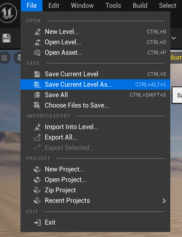Click the Unreal Engine logo icon

8,13
